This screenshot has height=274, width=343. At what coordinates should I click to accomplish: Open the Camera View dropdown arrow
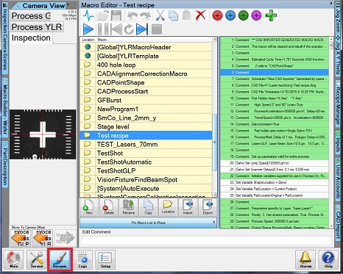(68, 4)
